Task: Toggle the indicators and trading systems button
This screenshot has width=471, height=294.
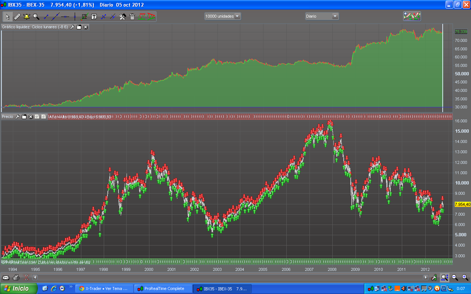Action: point(412,16)
